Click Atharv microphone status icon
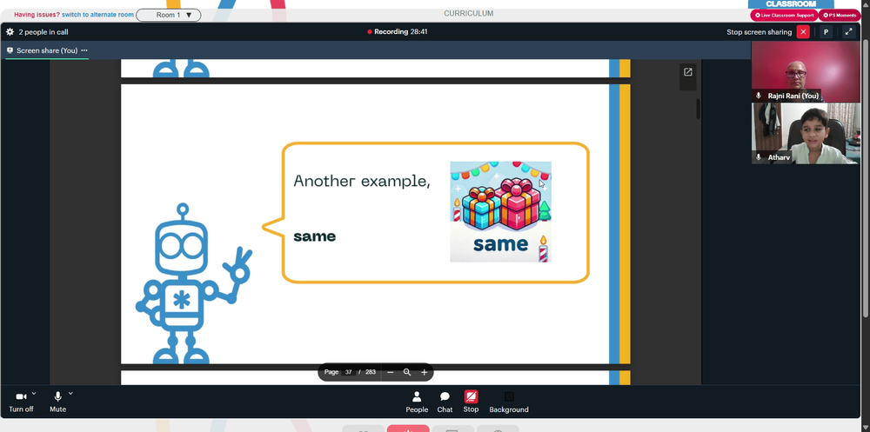Screen dimensions: 870x432 coord(759,157)
